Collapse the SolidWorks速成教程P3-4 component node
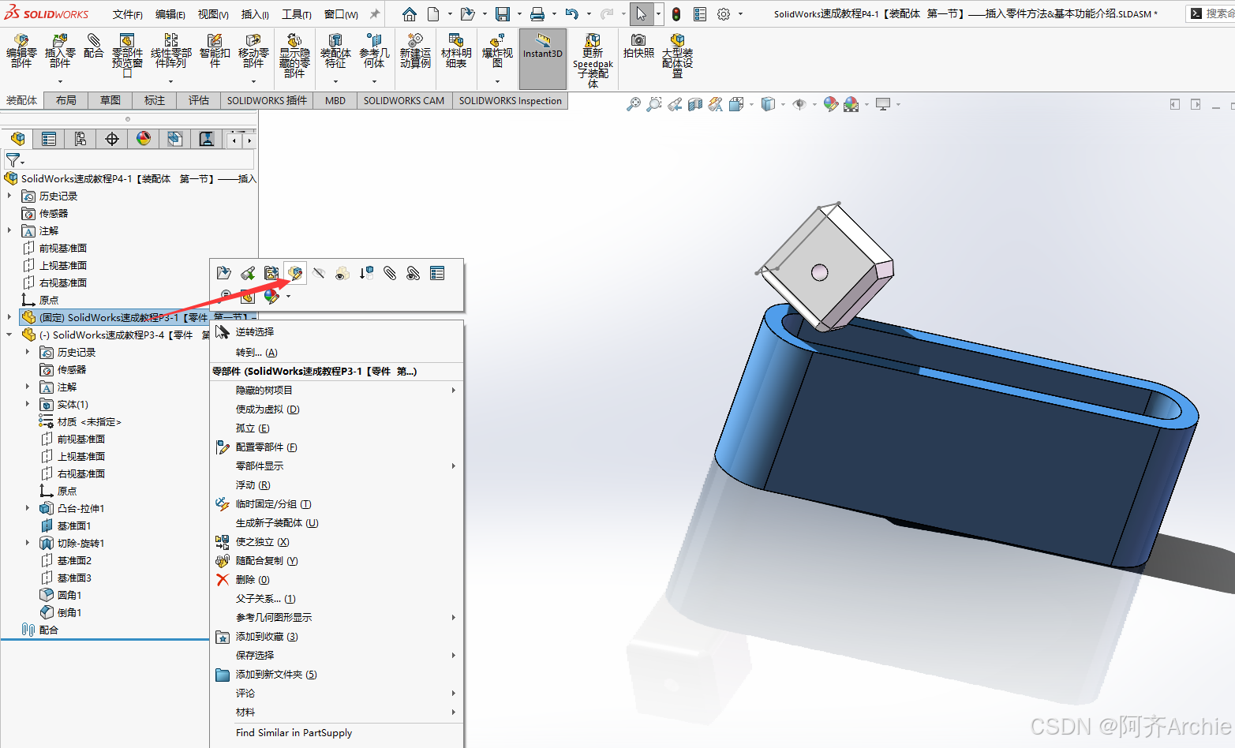This screenshot has height=748, width=1235. click(9, 335)
